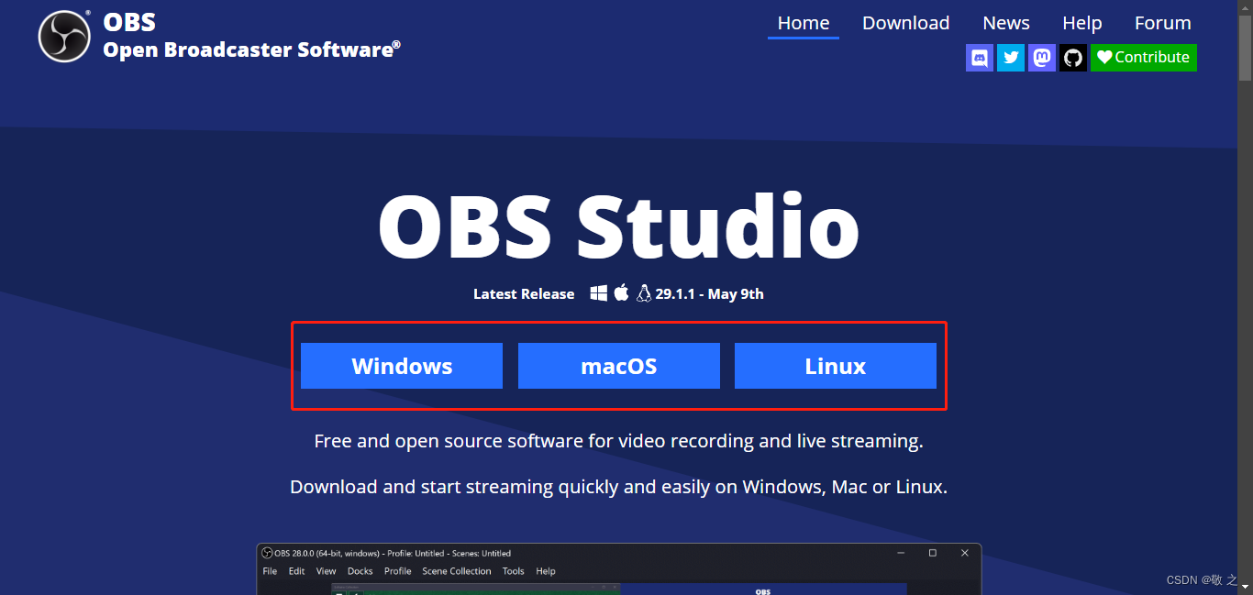Open the Mastodon icon link
The width and height of the screenshot is (1253, 595).
click(x=1042, y=58)
